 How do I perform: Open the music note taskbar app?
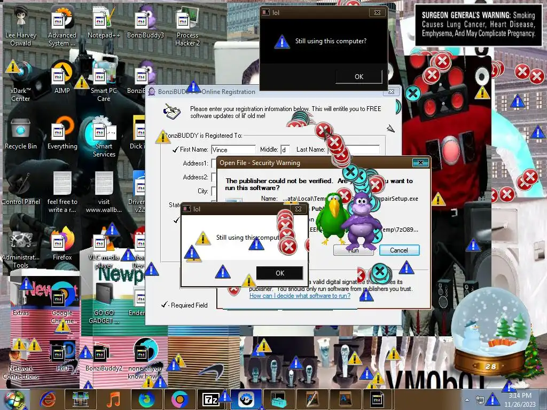(x=113, y=399)
